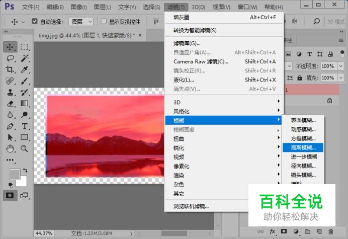Create a new group folder icon
Screen dimensions: 348x239
[x=307, y=231]
